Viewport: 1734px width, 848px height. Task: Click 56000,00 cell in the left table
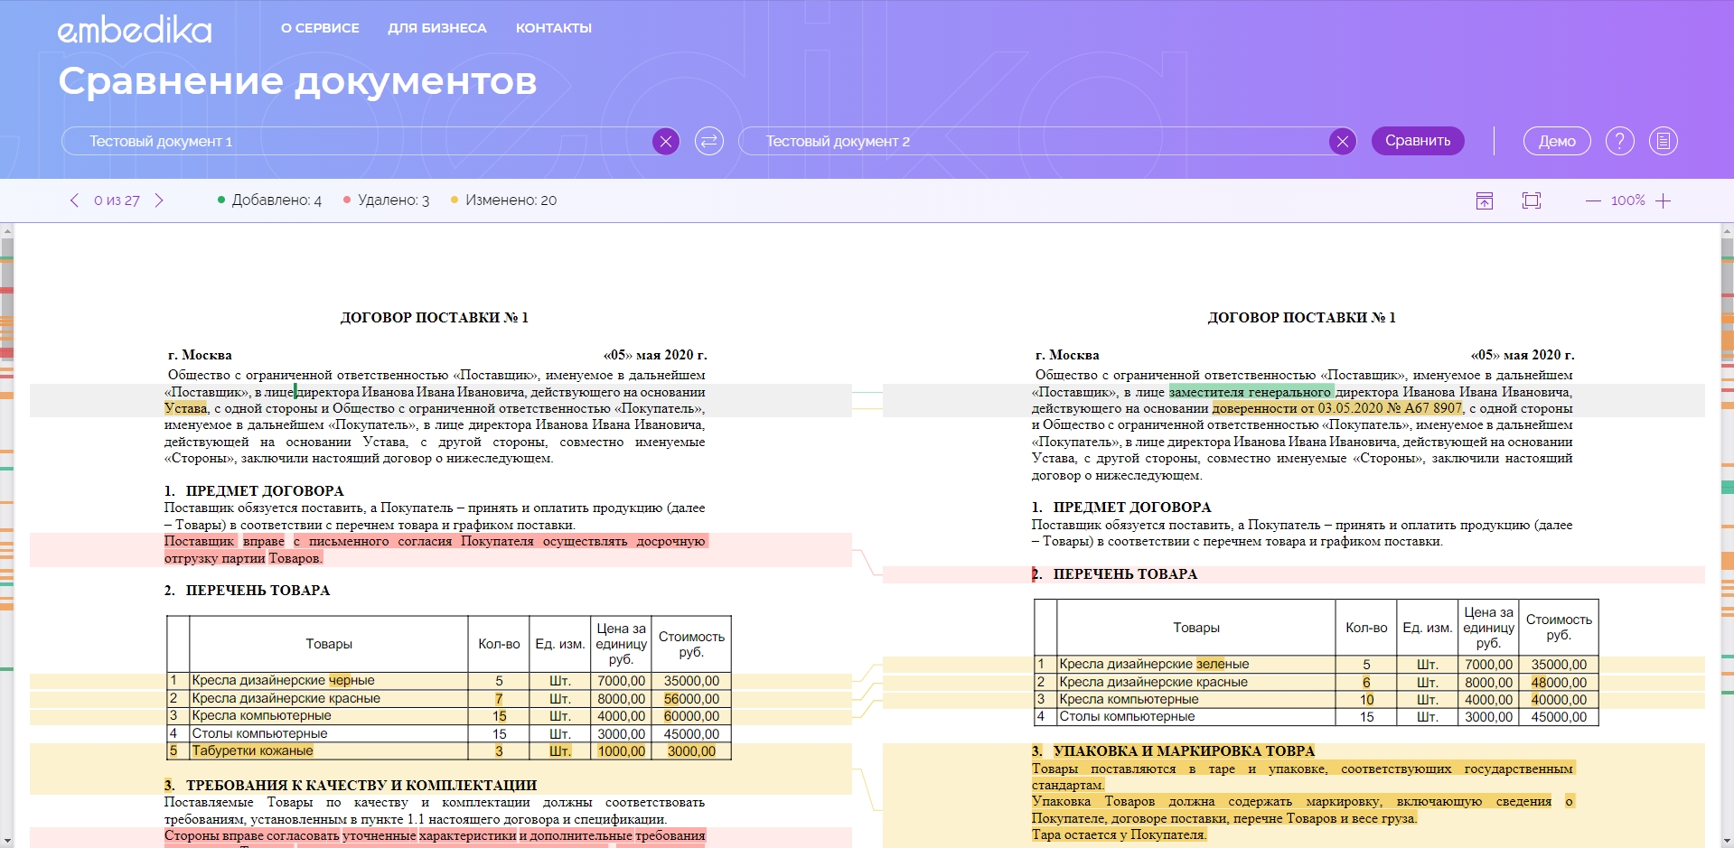click(x=691, y=699)
